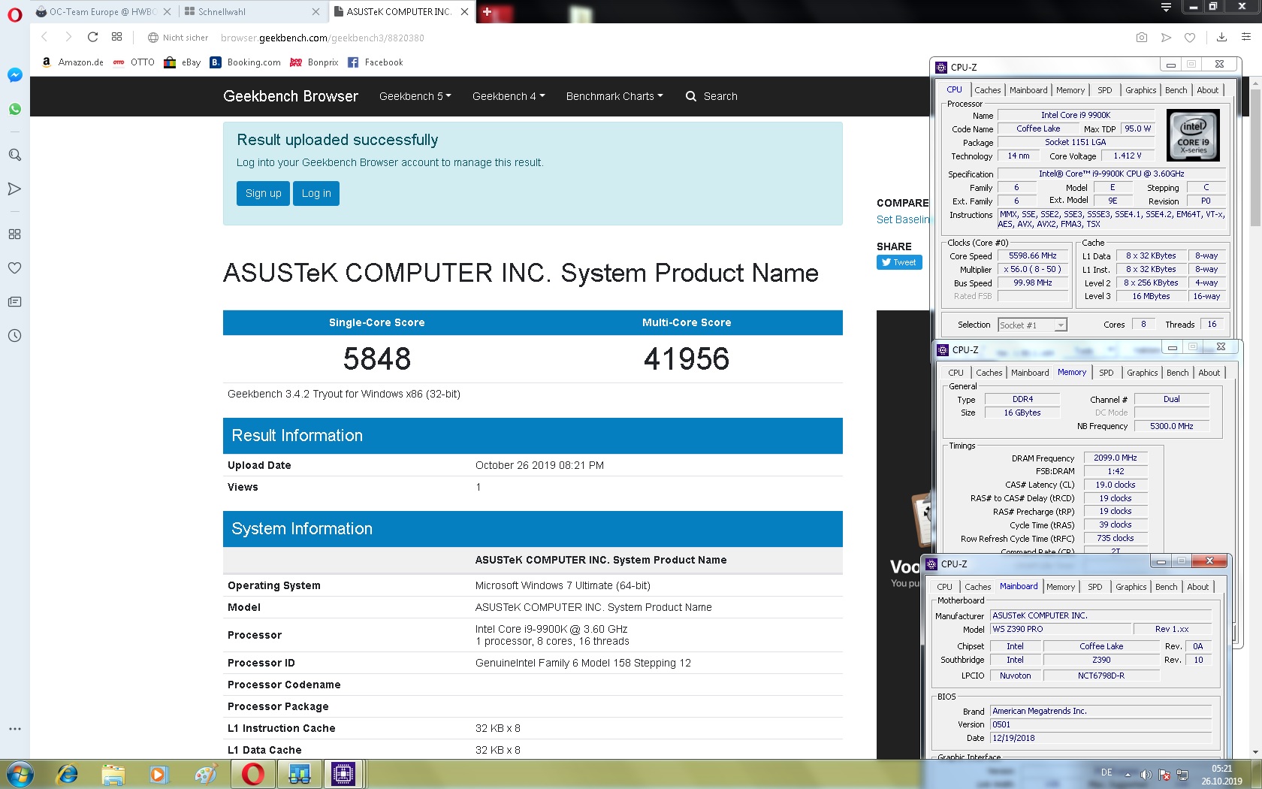Image resolution: width=1262 pixels, height=789 pixels.
Task: Click browser forward arrow
Action: coord(68,37)
